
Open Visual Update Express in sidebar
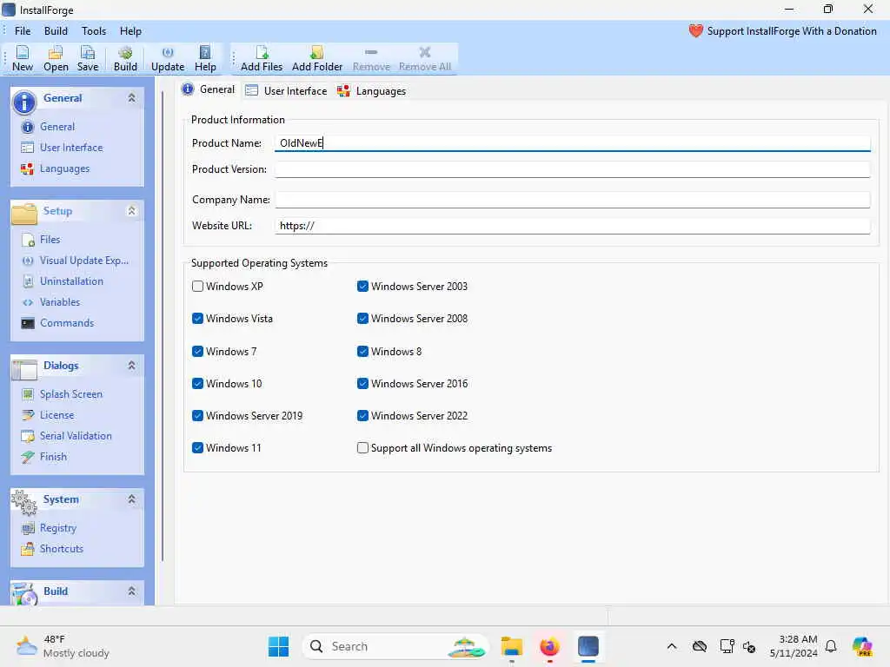(x=83, y=261)
